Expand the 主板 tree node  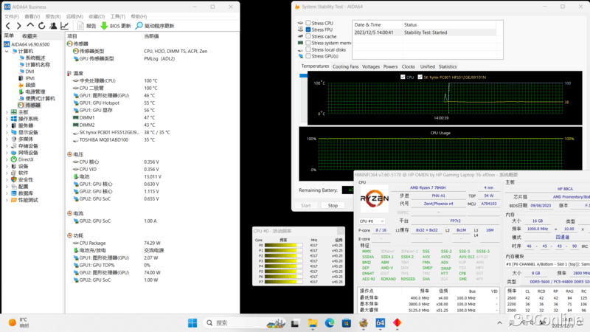[x=7, y=112]
